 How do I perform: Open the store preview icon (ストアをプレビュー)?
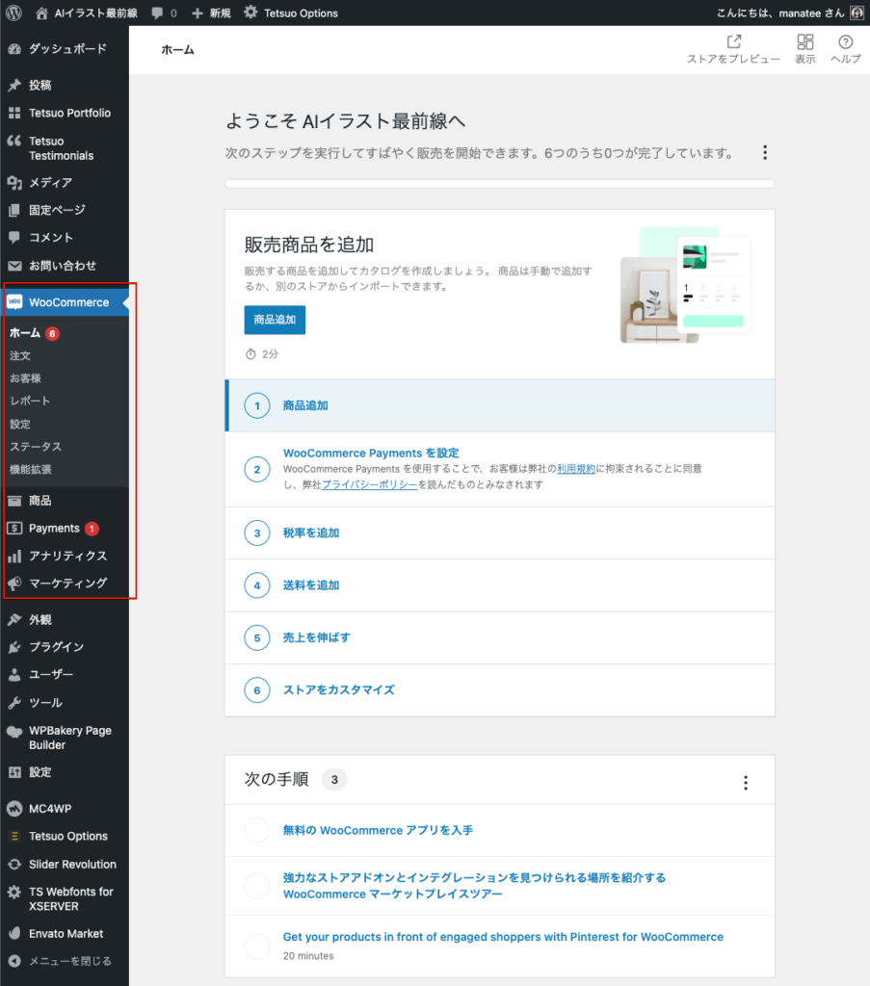[733, 42]
